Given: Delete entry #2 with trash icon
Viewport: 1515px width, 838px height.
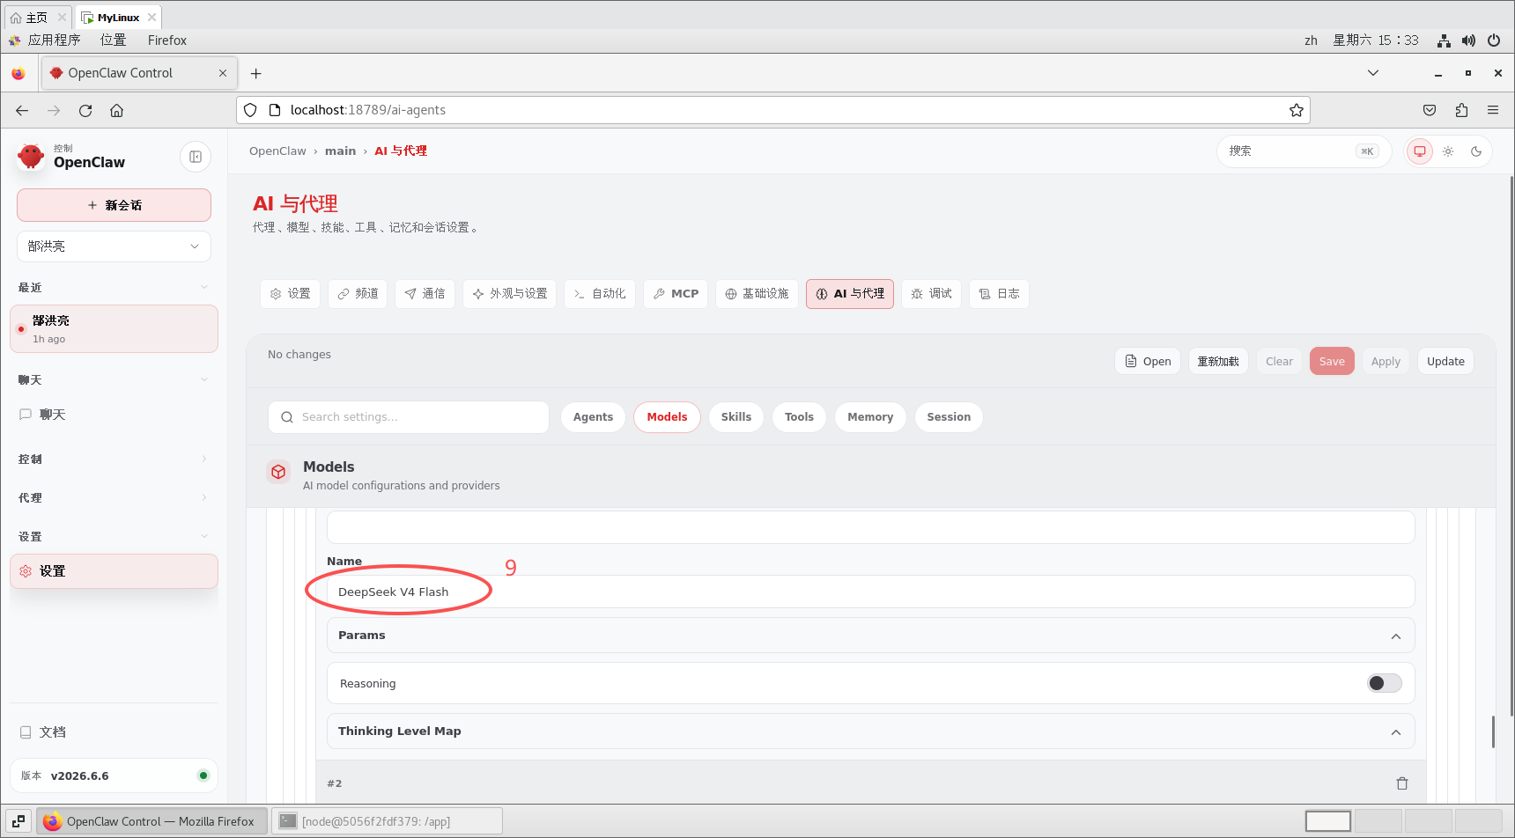Looking at the screenshot, I should 1402,783.
